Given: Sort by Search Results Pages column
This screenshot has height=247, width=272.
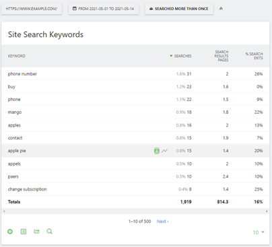Looking at the screenshot, I should pyautogui.click(x=222, y=56).
